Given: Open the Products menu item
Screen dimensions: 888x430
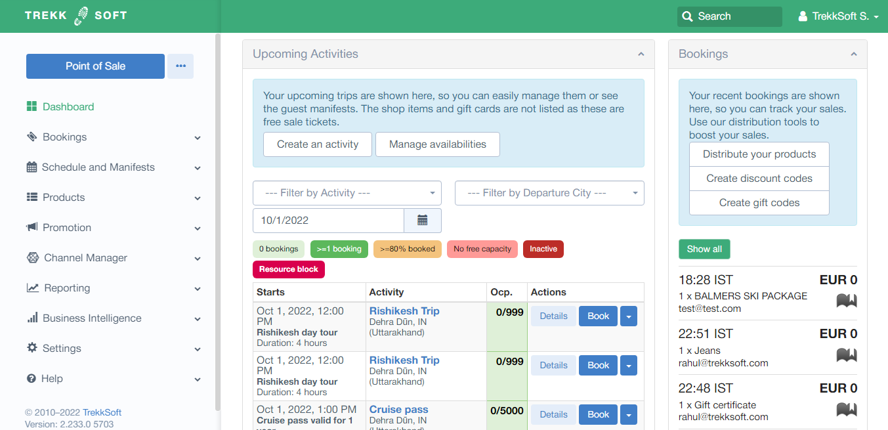Looking at the screenshot, I should (64, 197).
